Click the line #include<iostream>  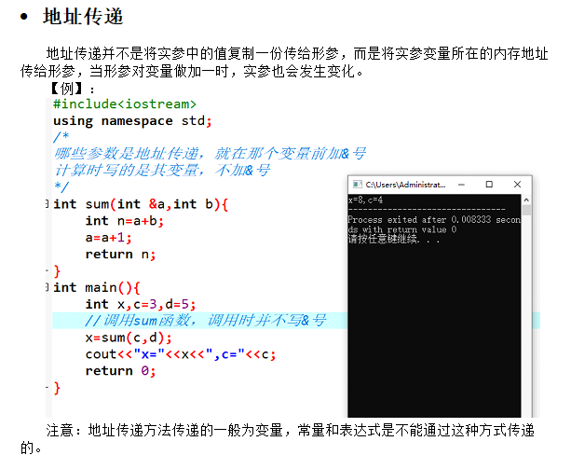point(125,104)
